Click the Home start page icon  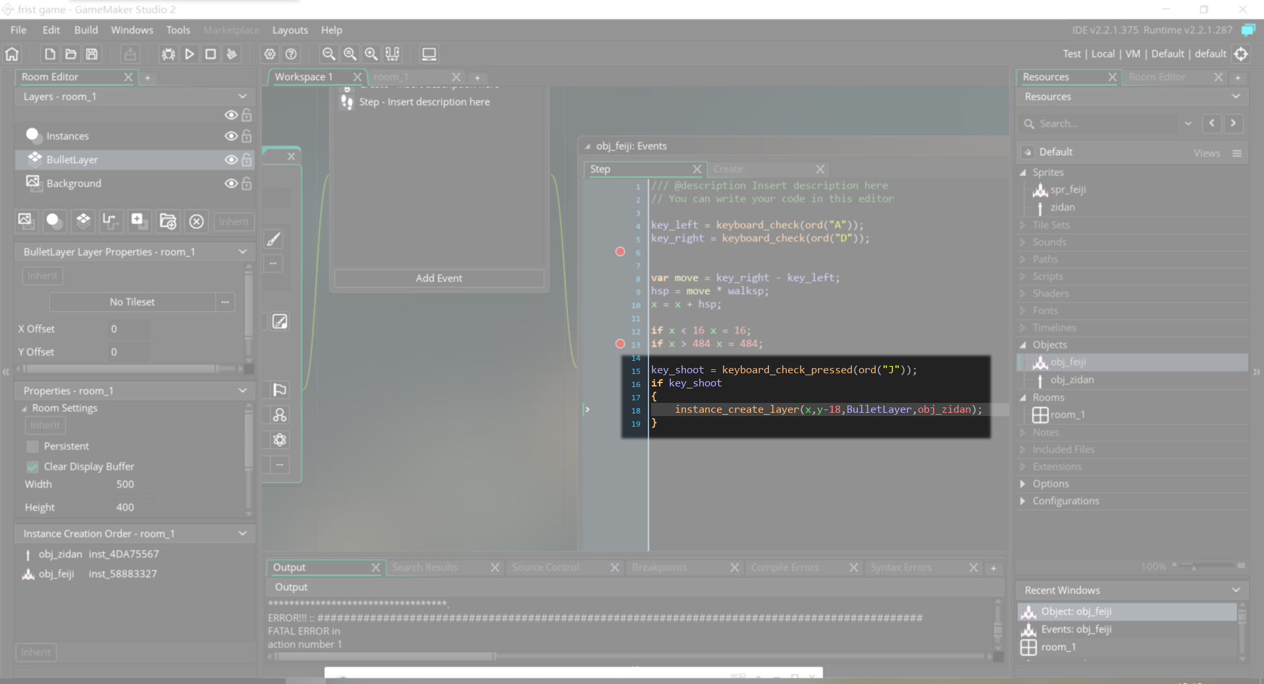pos(13,54)
